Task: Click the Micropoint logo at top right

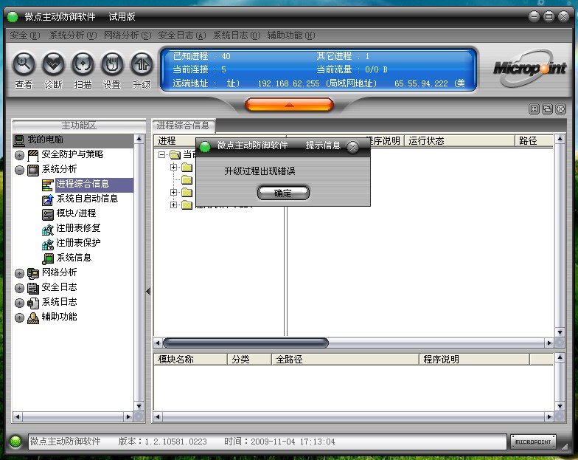Action: pyautogui.click(x=529, y=69)
